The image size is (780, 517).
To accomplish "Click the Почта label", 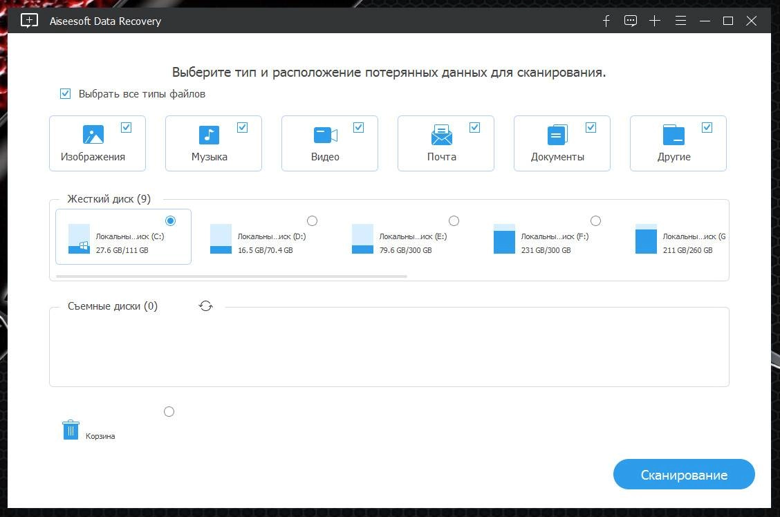I will (442, 157).
